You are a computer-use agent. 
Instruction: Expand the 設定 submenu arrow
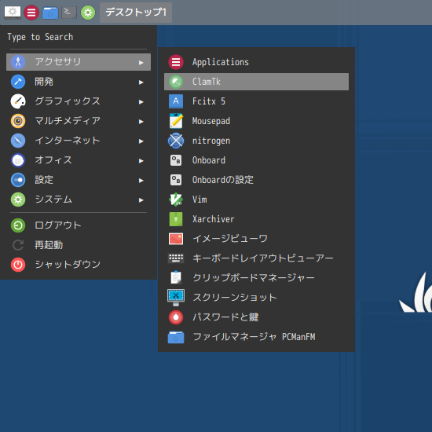[x=141, y=181]
